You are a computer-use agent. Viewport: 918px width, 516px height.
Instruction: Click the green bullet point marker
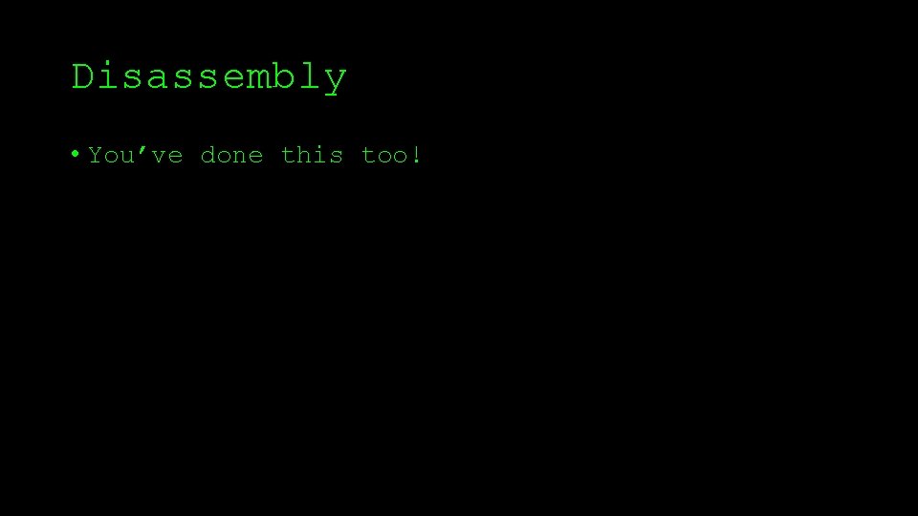(75, 154)
